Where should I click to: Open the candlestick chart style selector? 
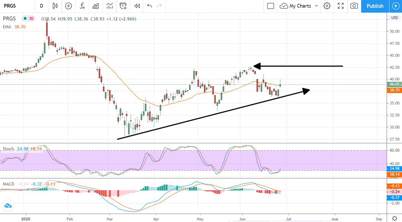[55, 6]
